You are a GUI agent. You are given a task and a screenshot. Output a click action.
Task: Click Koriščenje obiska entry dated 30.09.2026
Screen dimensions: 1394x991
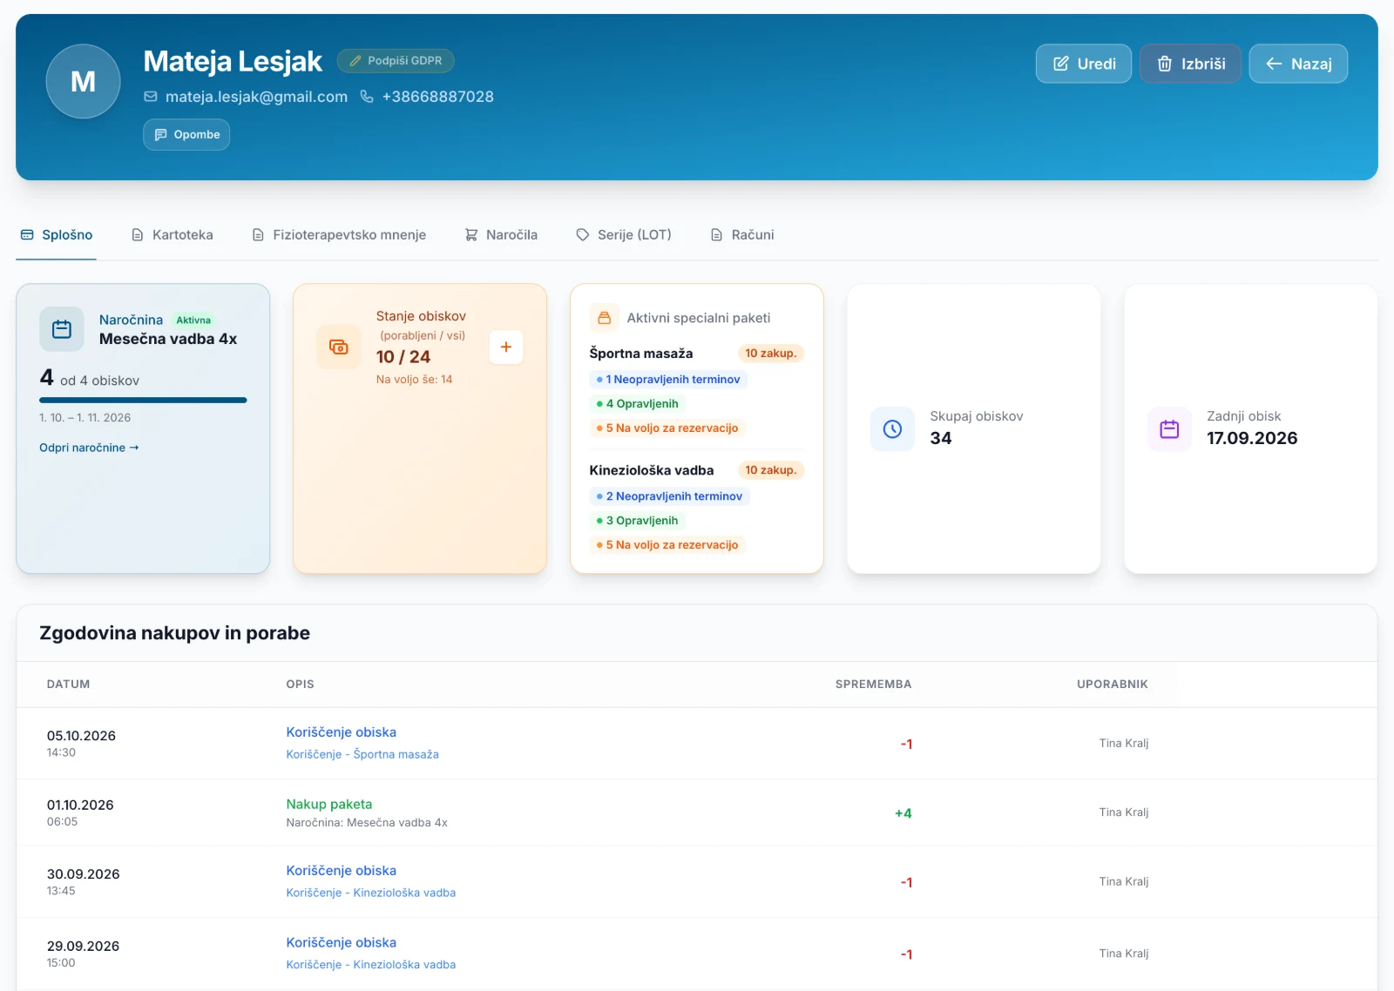coord(342,871)
